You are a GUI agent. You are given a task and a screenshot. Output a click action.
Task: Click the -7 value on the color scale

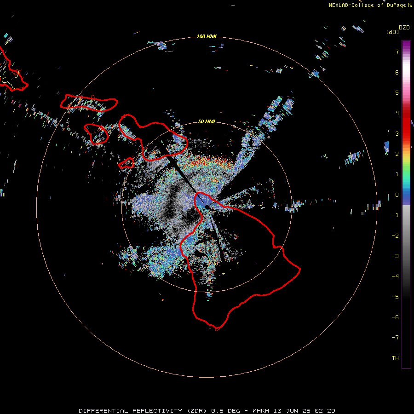tap(395, 338)
